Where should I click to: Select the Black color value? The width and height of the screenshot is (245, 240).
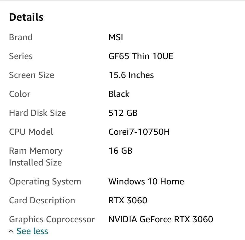coord(119,94)
